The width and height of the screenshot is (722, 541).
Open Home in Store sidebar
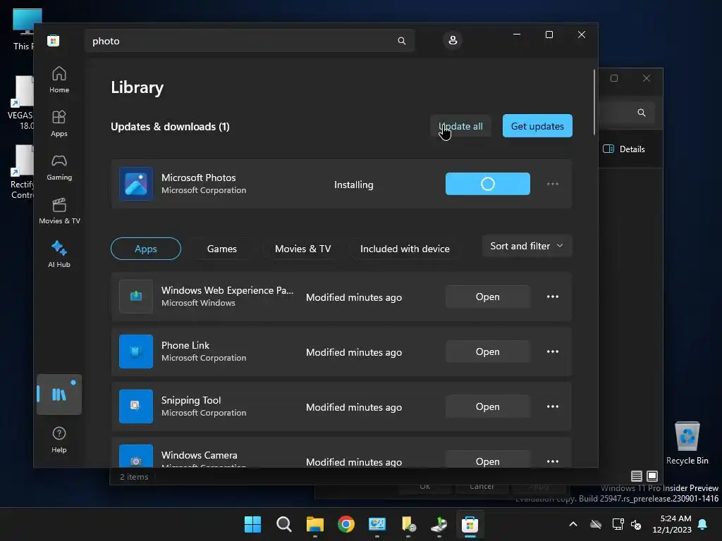click(59, 80)
